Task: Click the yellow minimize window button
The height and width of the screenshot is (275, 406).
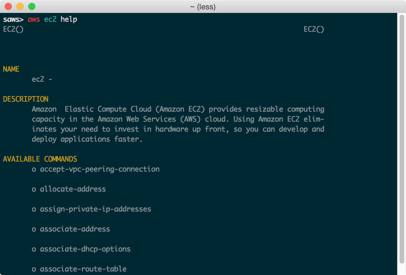Action: pos(20,6)
